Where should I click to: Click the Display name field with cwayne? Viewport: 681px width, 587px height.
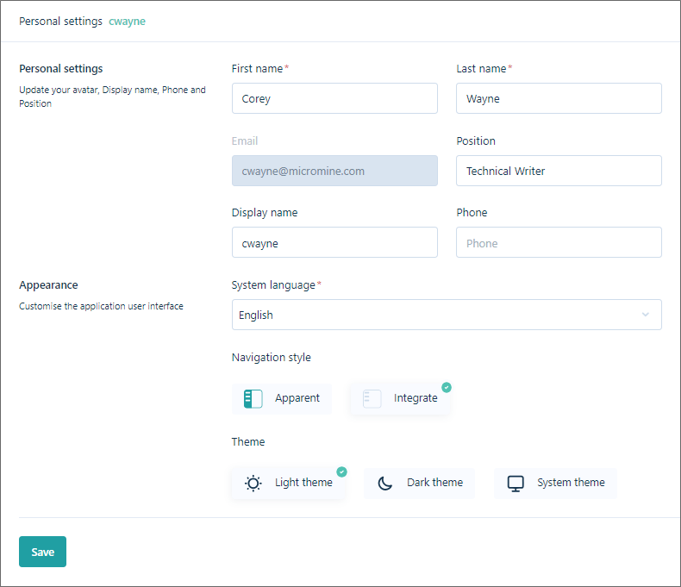pyautogui.click(x=334, y=243)
